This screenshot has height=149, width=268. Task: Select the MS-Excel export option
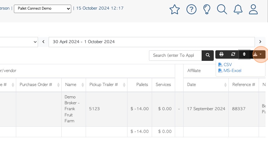coord(230,71)
